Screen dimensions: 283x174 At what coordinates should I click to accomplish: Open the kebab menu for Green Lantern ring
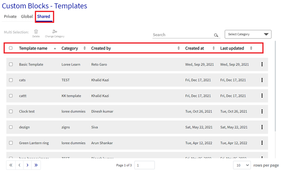[262, 143]
